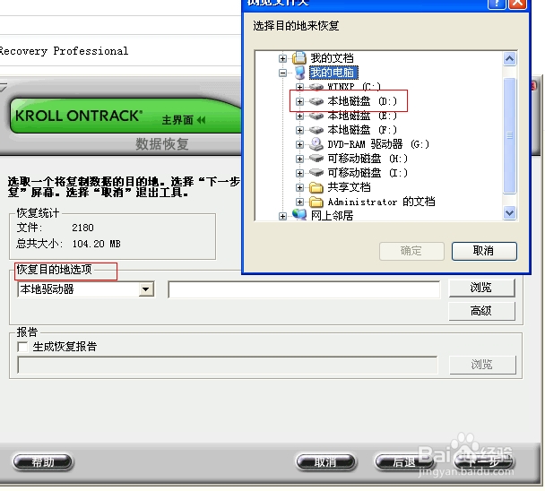
Task: Select 我的电脑 in folder tree
Action: coord(333,73)
